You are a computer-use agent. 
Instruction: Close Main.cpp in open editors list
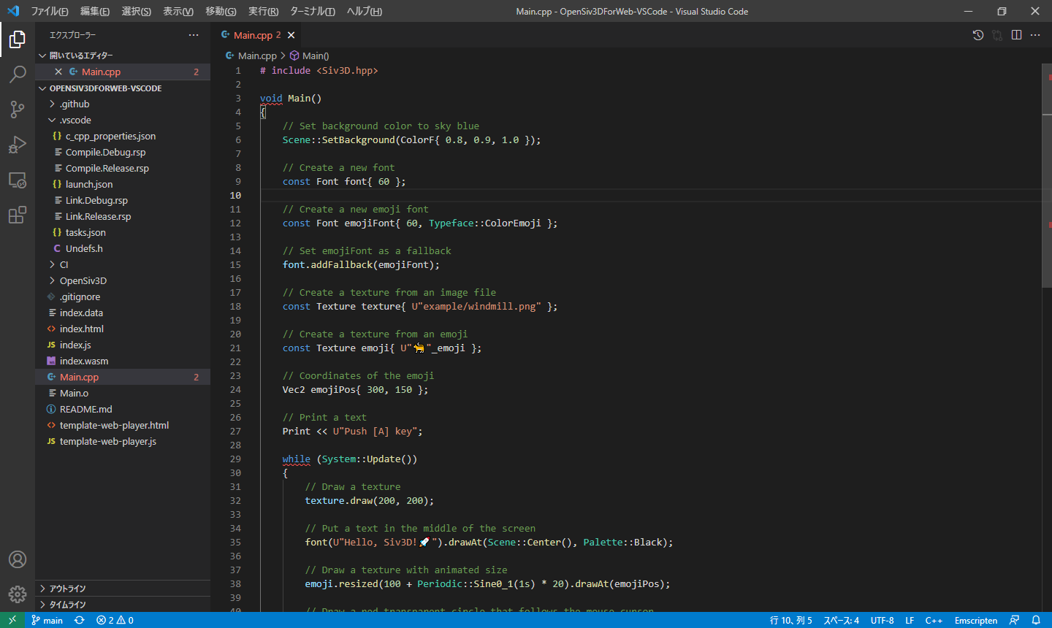58,72
